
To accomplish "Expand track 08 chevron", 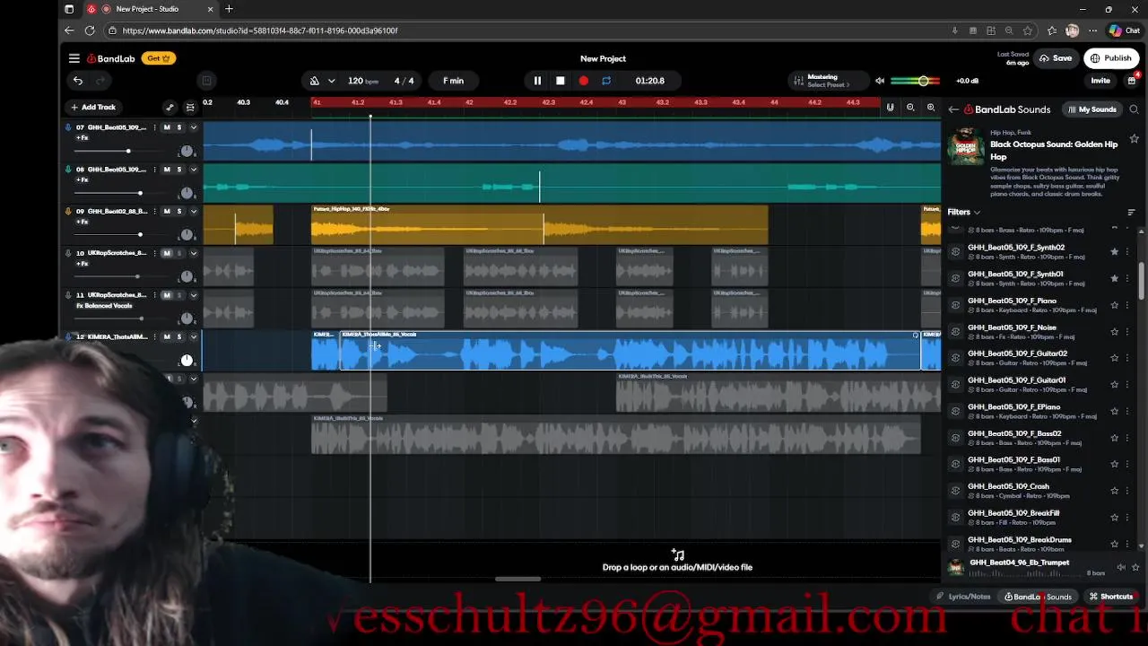I will point(193,170).
